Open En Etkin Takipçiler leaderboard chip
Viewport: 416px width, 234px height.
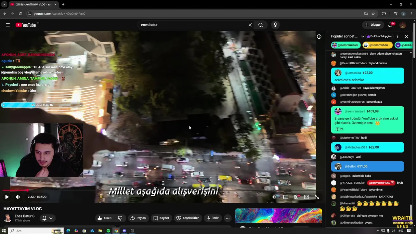pyautogui.click(x=379, y=36)
